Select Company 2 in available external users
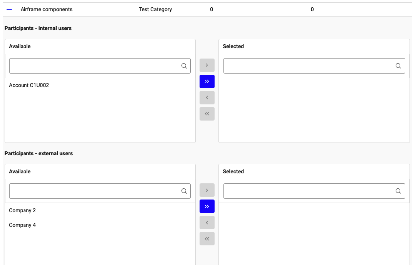 click(22, 211)
